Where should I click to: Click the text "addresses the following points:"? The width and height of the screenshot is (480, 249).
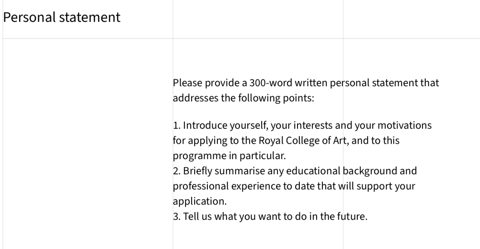(243, 98)
